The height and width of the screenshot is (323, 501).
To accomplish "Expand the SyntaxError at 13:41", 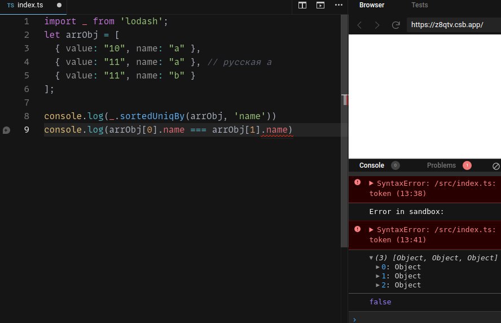I will (x=371, y=230).
